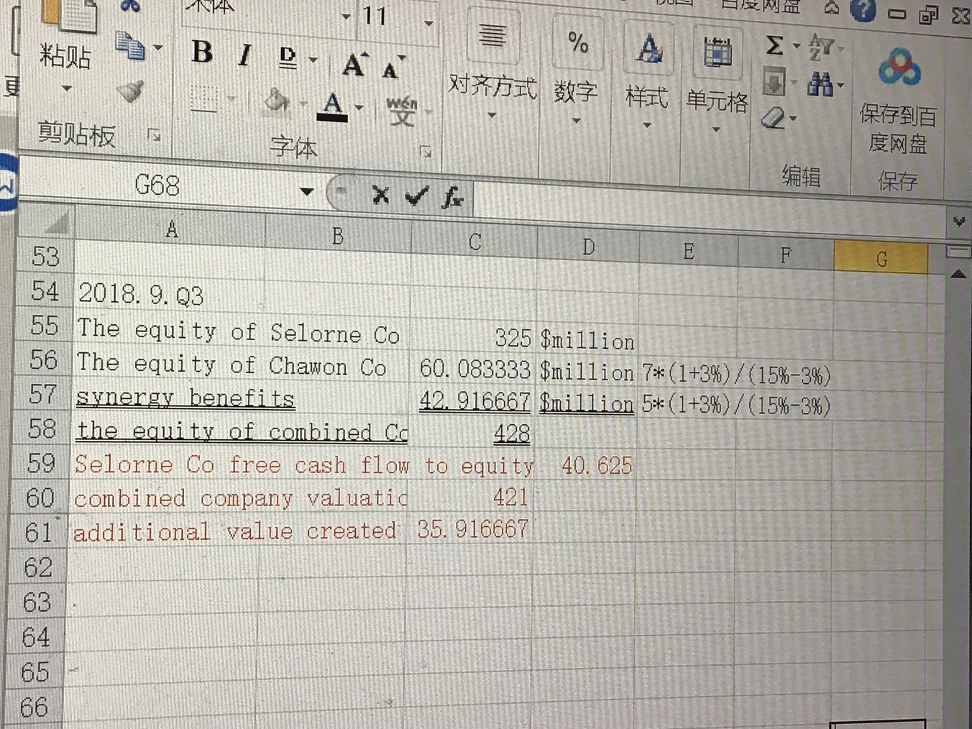
Task: Toggle italic formatting
Action: click(x=245, y=55)
